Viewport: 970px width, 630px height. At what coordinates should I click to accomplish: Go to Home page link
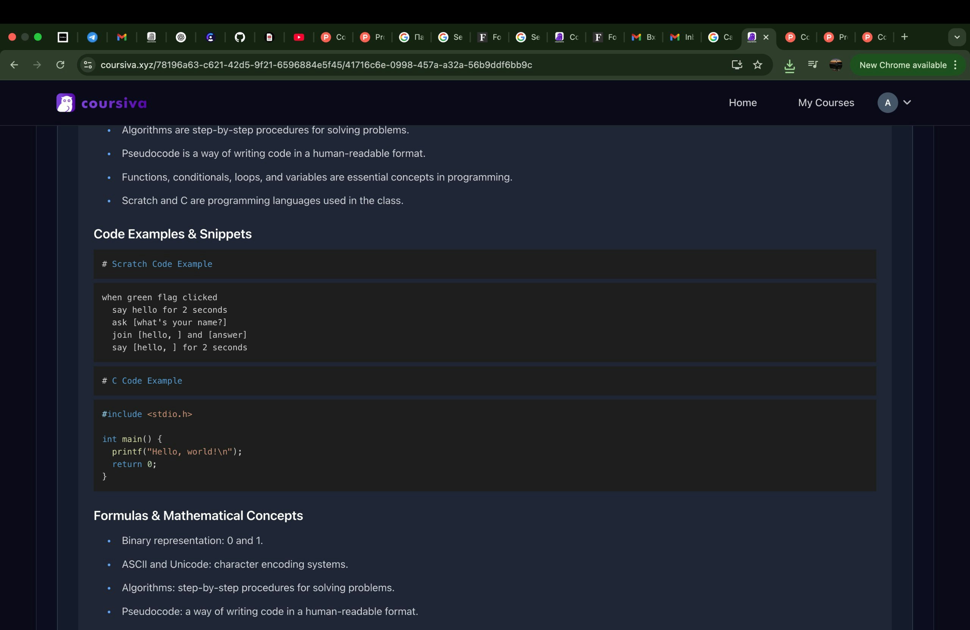click(x=743, y=103)
